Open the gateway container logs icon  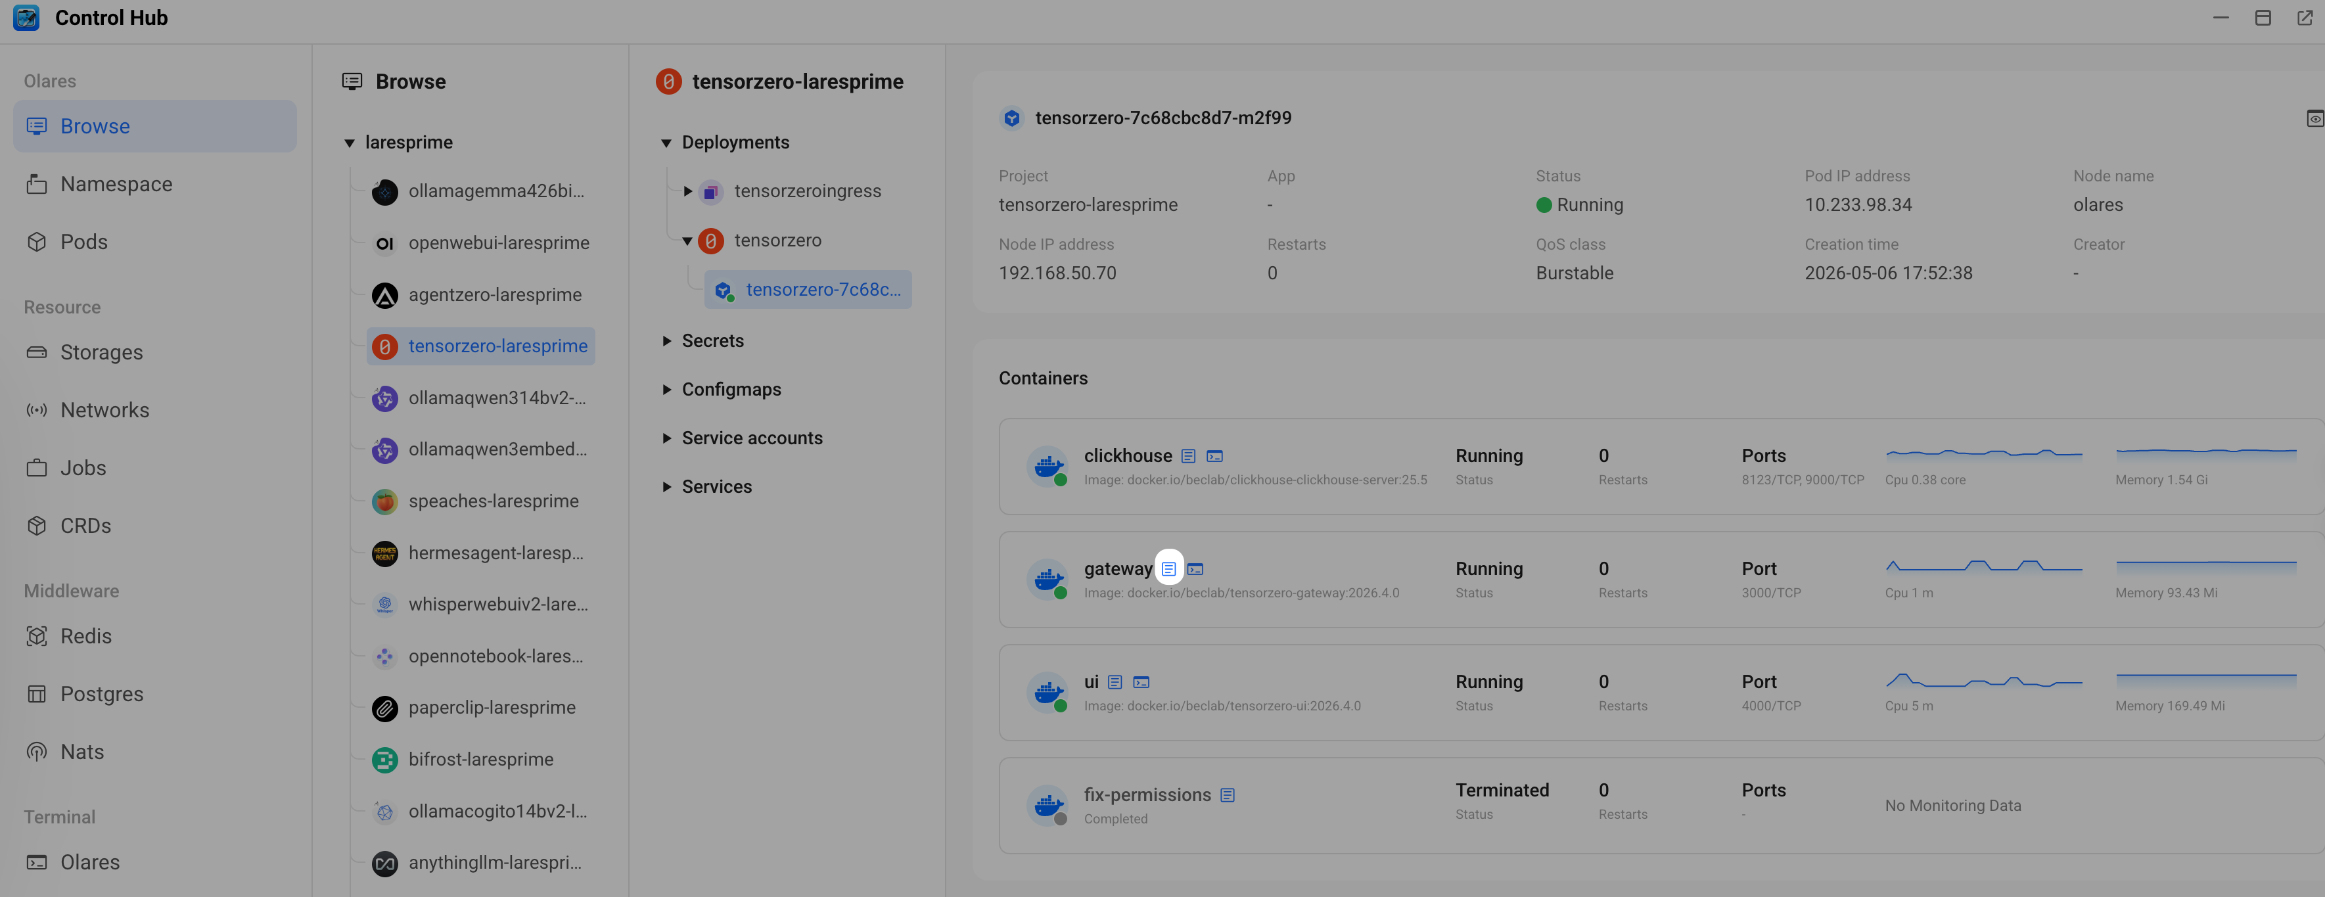1169,570
